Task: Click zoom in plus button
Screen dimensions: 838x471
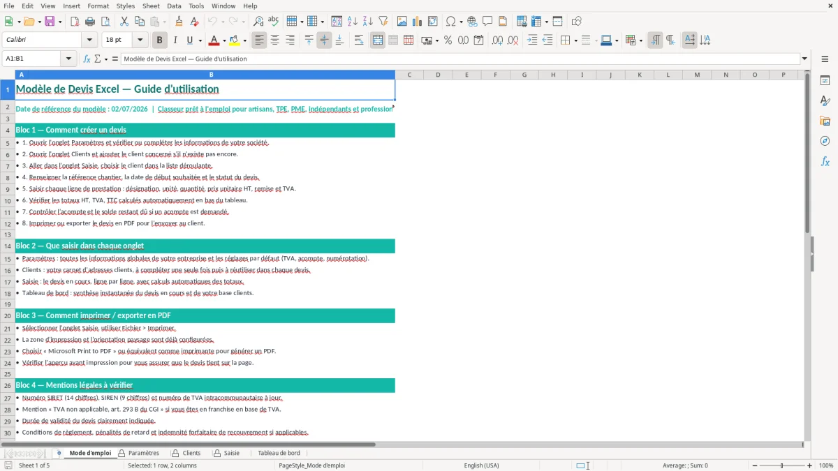Action: coord(810,465)
